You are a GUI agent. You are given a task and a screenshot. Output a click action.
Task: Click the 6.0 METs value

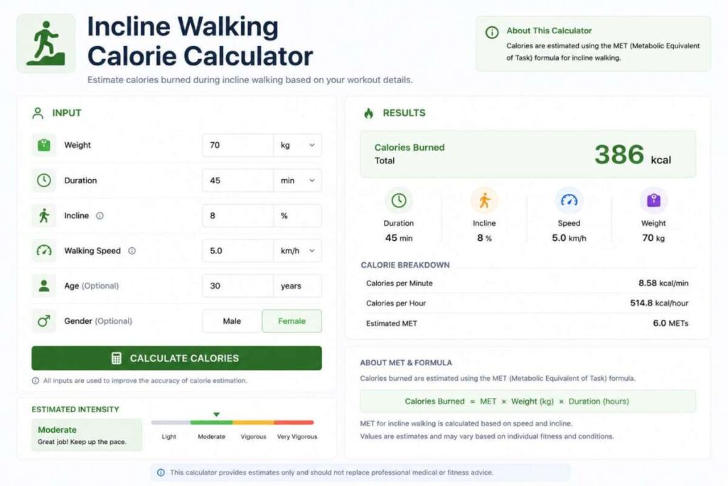click(x=670, y=323)
